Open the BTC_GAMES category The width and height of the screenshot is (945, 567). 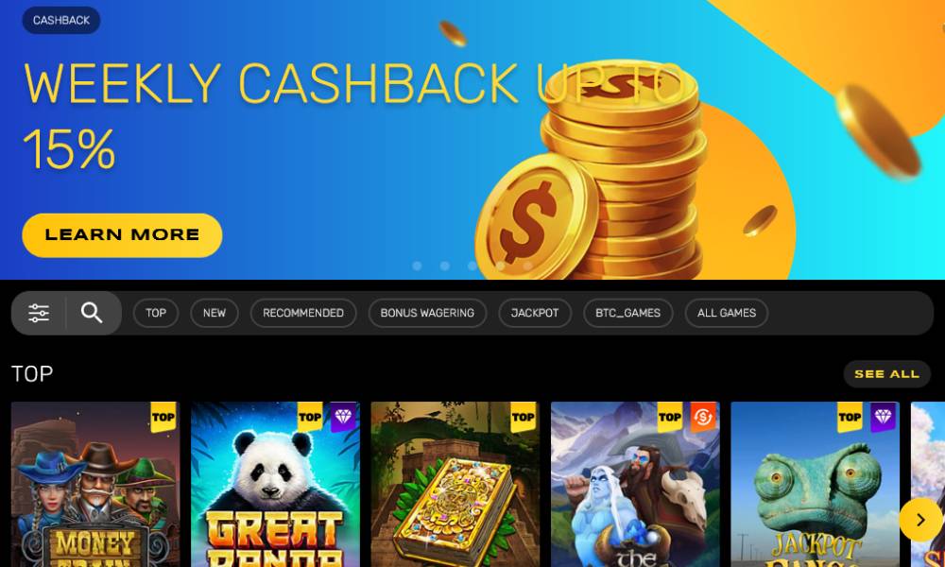(628, 314)
